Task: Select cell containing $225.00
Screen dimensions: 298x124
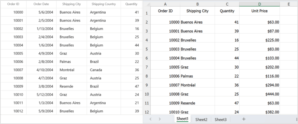Action: (x=260, y=40)
